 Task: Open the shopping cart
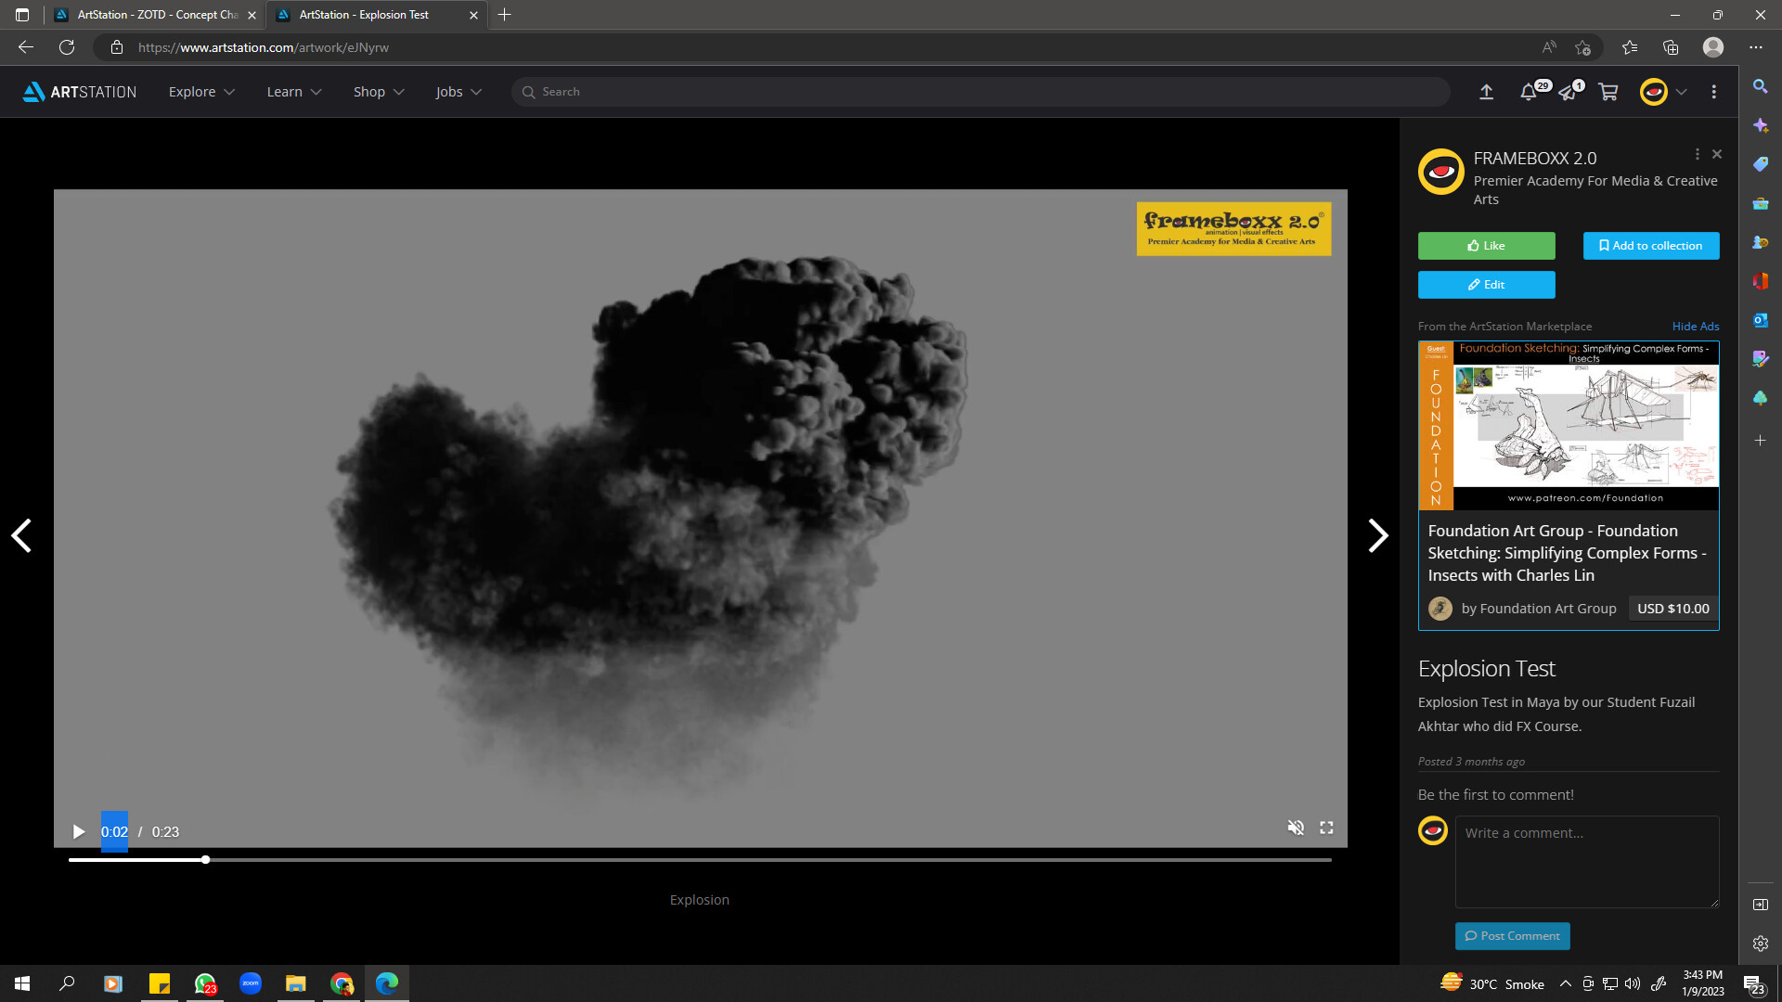click(1608, 92)
